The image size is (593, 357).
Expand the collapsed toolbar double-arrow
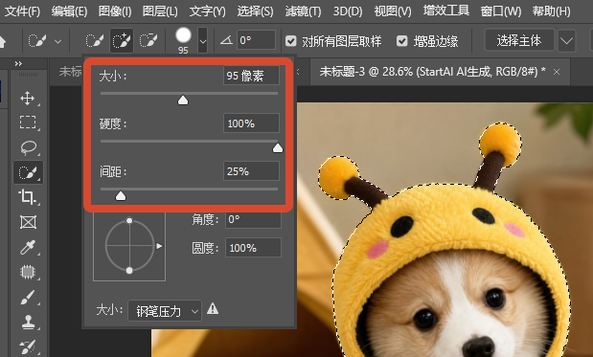pyautogui.click(x=18, y=63)
